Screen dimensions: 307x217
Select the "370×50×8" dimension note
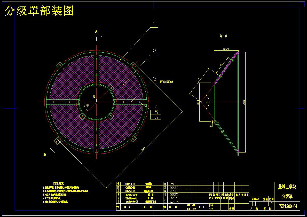click(x=167, y=82)
